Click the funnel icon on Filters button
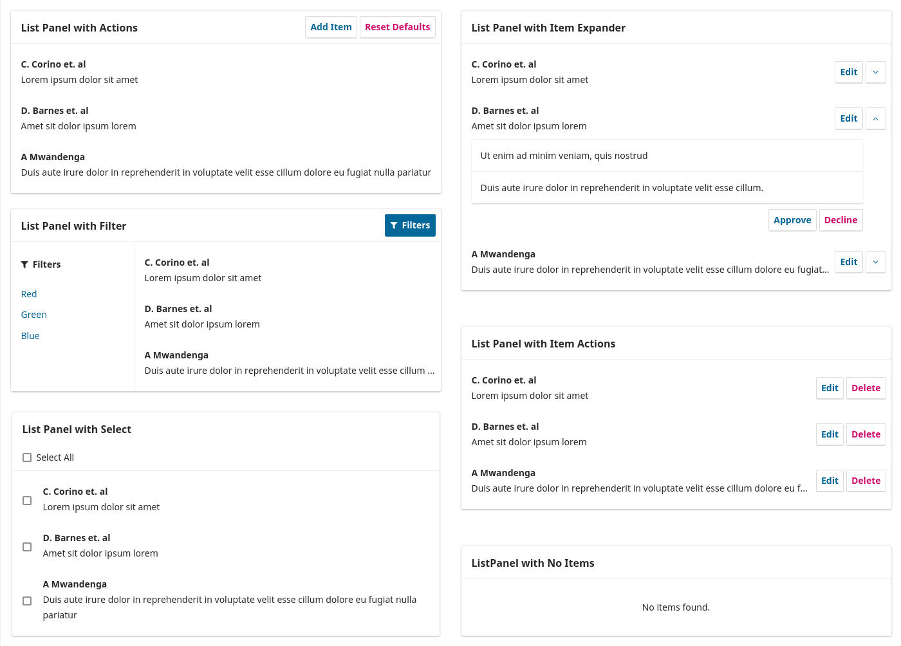 (x=394, y=225)
